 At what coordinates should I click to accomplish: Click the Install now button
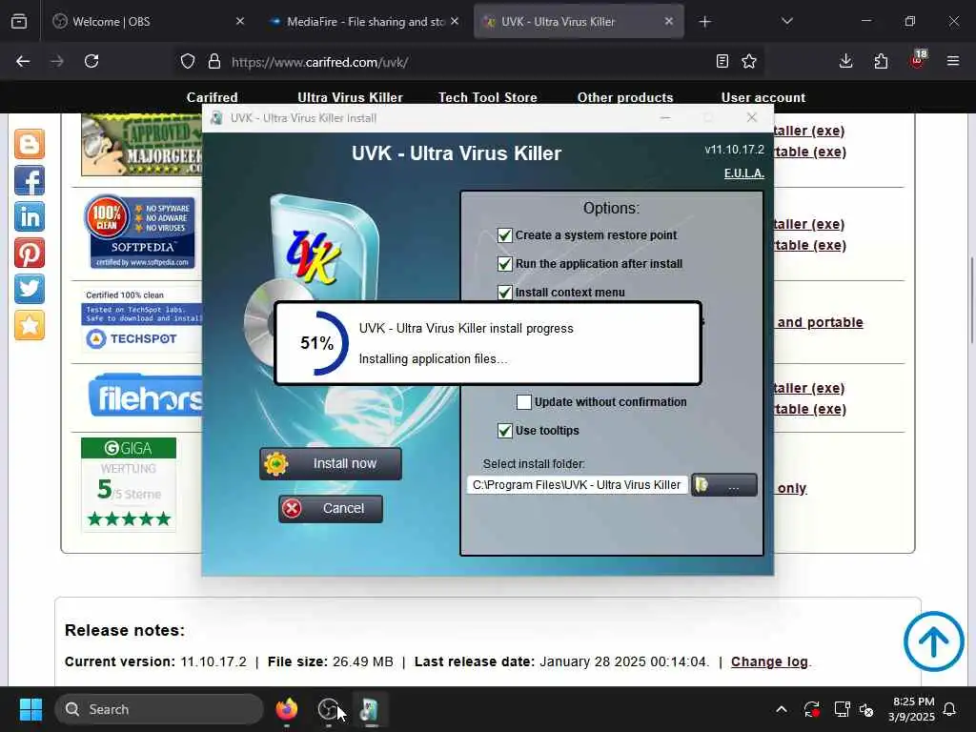[x=331, y=464]
